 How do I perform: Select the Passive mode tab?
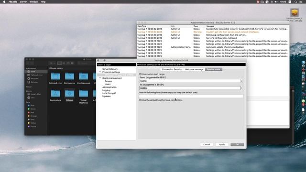tap(214, 69)
